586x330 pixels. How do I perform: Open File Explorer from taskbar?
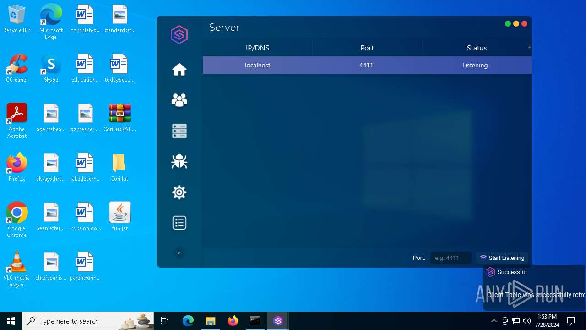[x=211, y=321]
